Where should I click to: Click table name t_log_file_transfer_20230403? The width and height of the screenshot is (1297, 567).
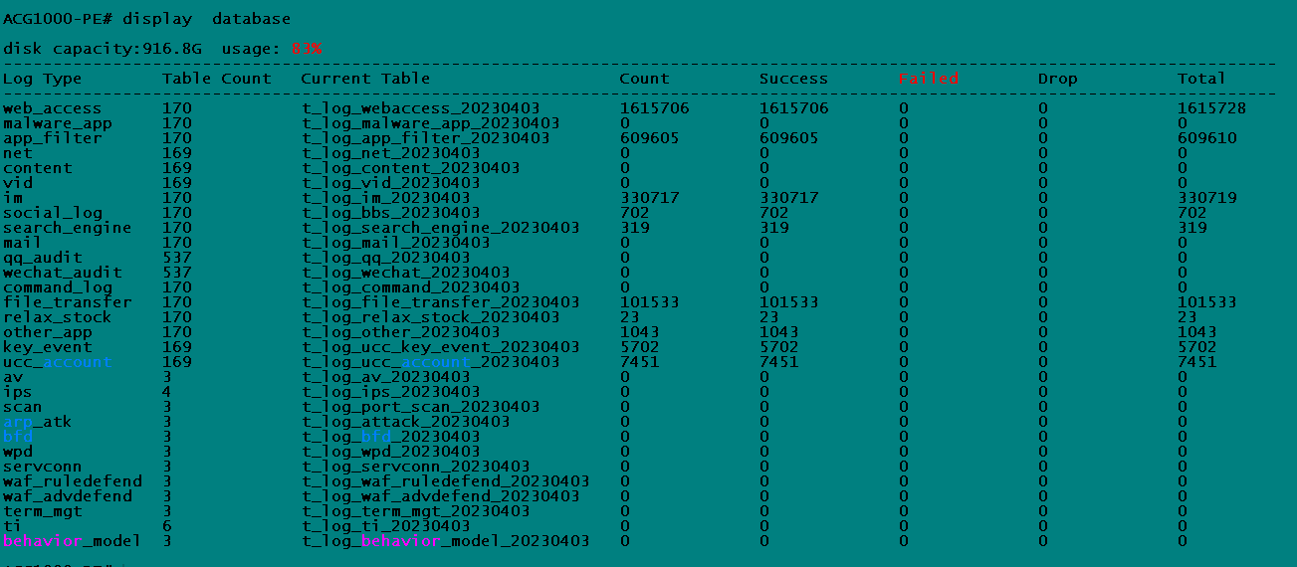click(x=441, y=302)
